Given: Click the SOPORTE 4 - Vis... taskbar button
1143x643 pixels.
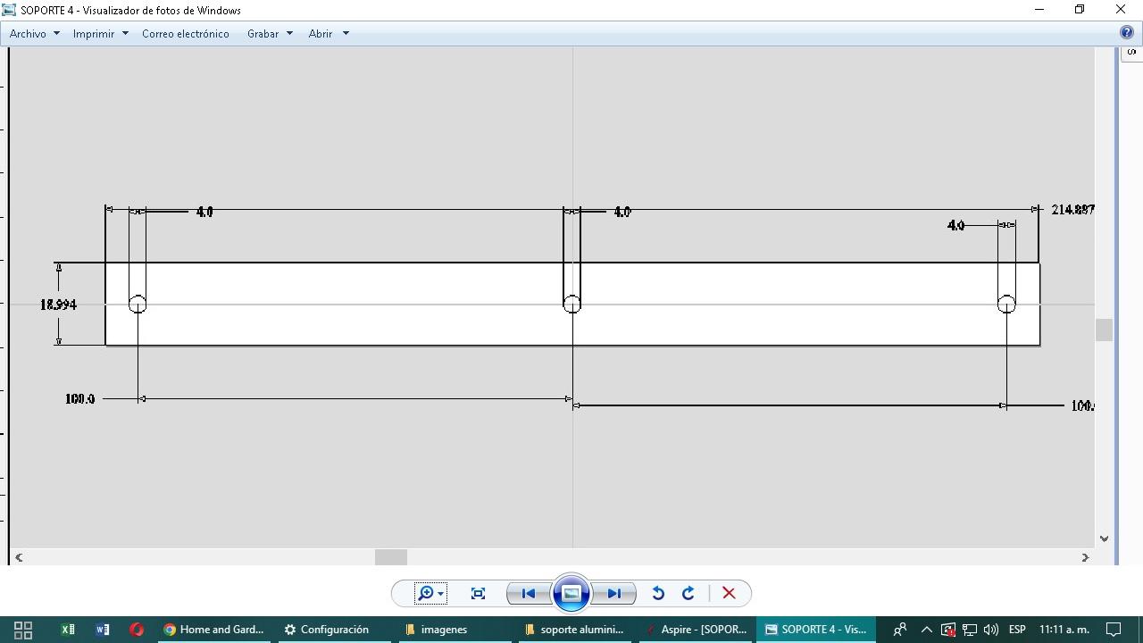Looking at the screenshot, I should (815, 630).
